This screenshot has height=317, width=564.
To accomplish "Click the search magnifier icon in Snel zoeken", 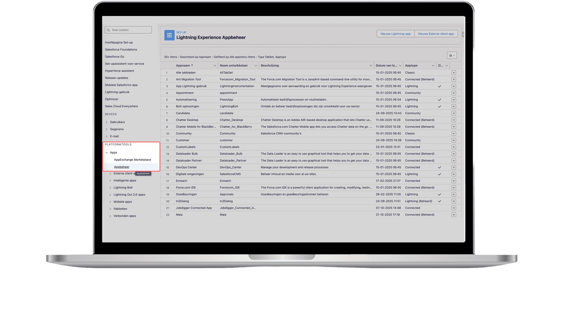I will [109, 30].
